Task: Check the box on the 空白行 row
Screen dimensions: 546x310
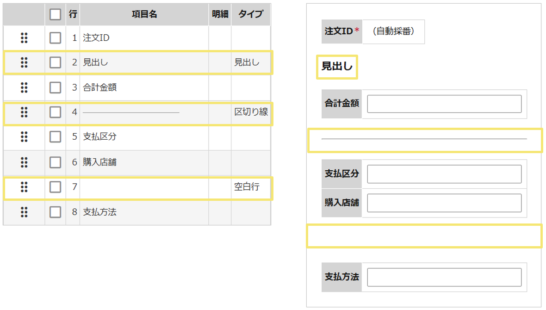Action: click(56, 187)
